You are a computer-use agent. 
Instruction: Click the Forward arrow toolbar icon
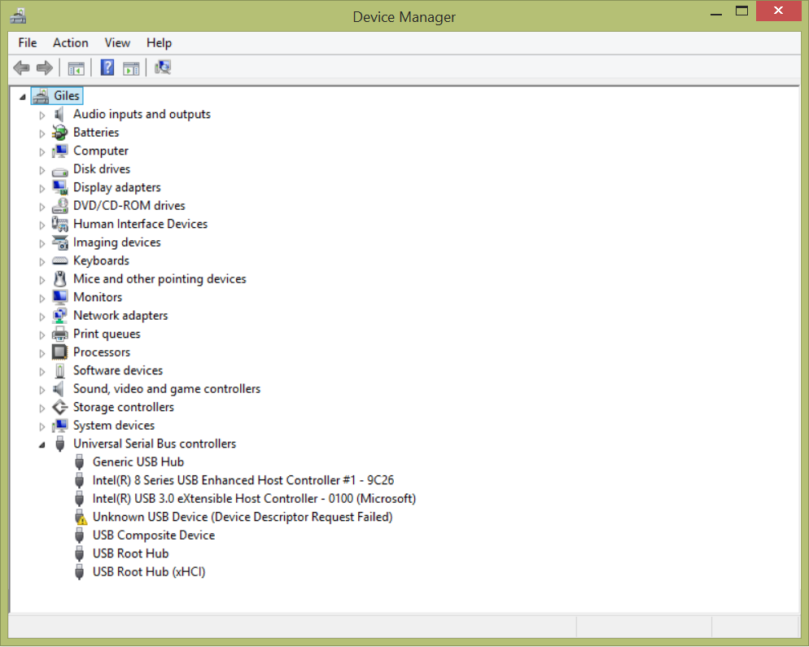[x=45, y=68]
